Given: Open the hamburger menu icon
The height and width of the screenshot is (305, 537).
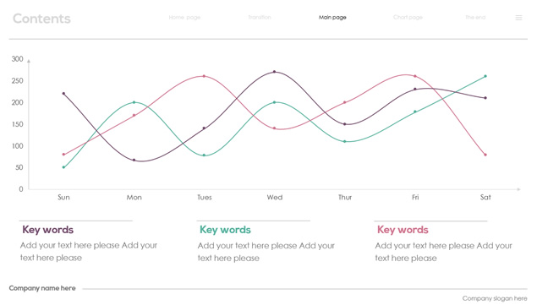Looking at the screenshot, I should point(518,18).
